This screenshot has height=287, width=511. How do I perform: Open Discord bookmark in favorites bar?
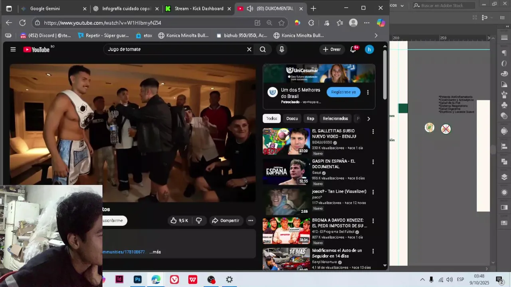pos(45,35)
